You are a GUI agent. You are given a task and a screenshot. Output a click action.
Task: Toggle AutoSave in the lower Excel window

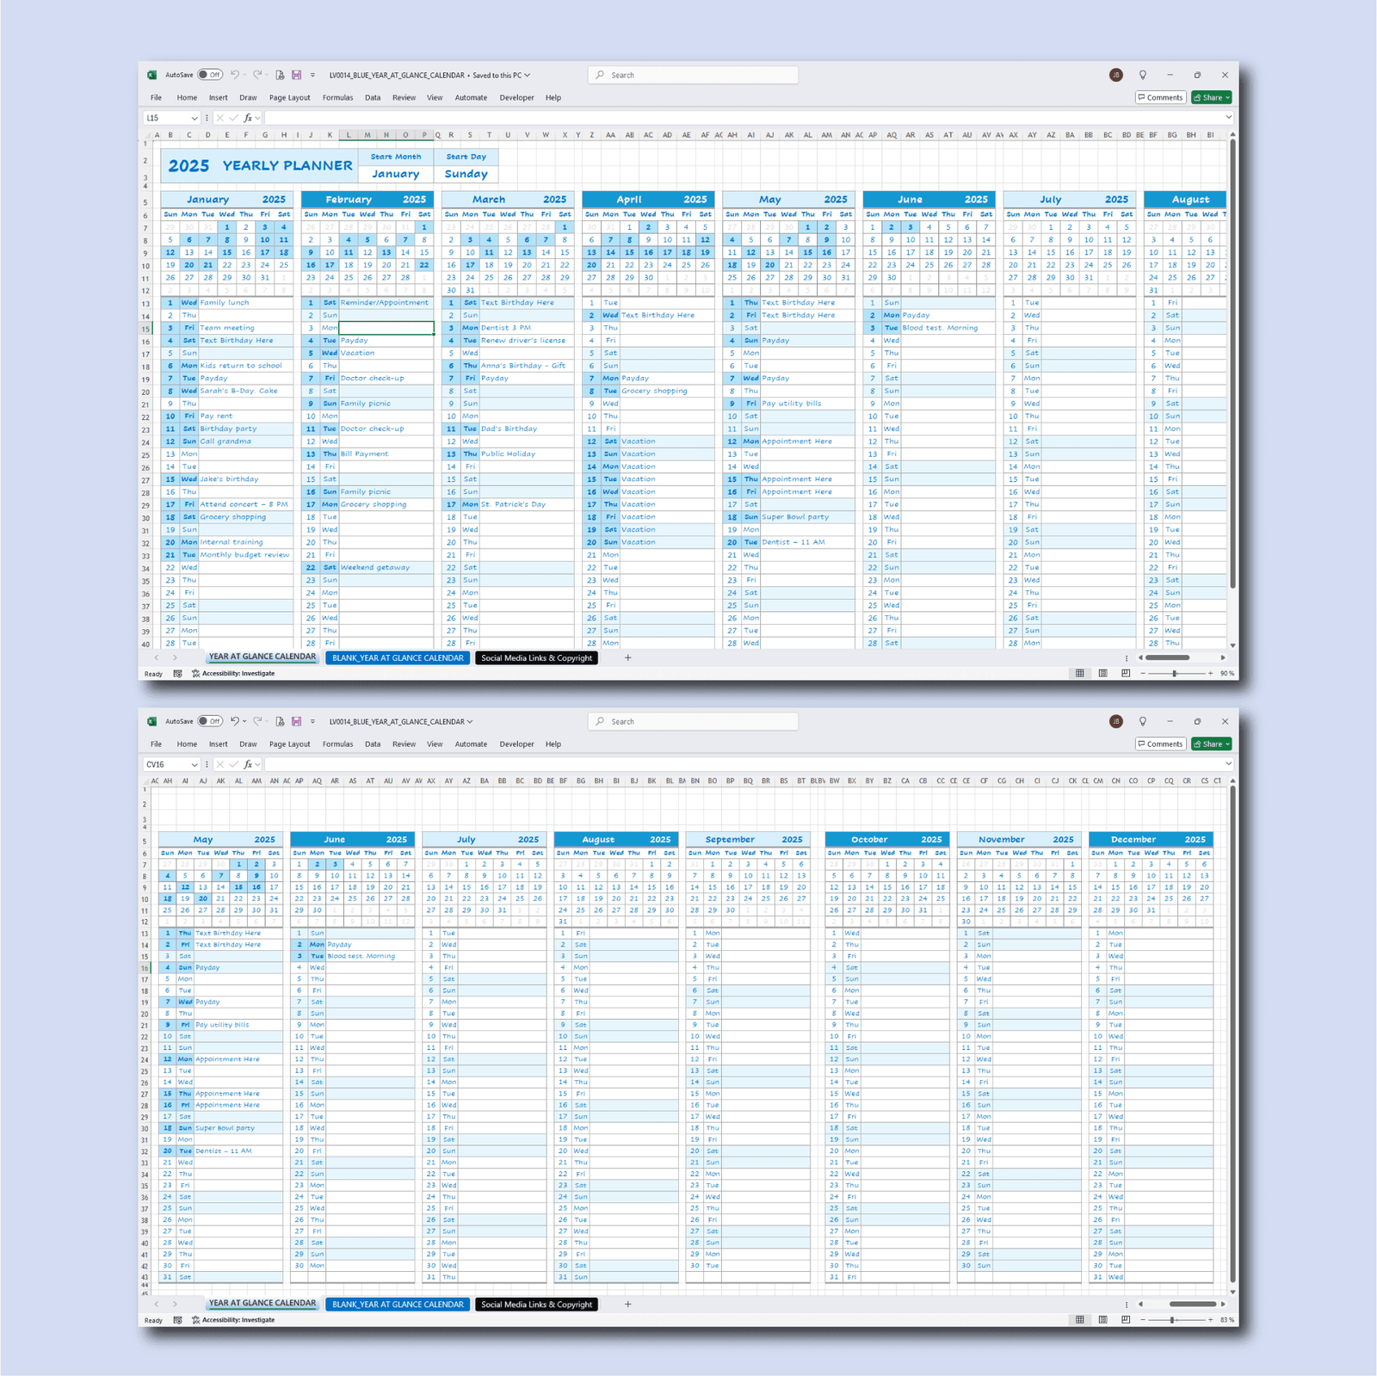[209, 721]
